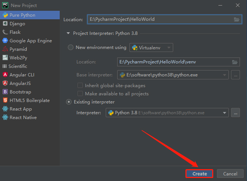
Task: Close the New Project dialog
Action: (238, 5)
